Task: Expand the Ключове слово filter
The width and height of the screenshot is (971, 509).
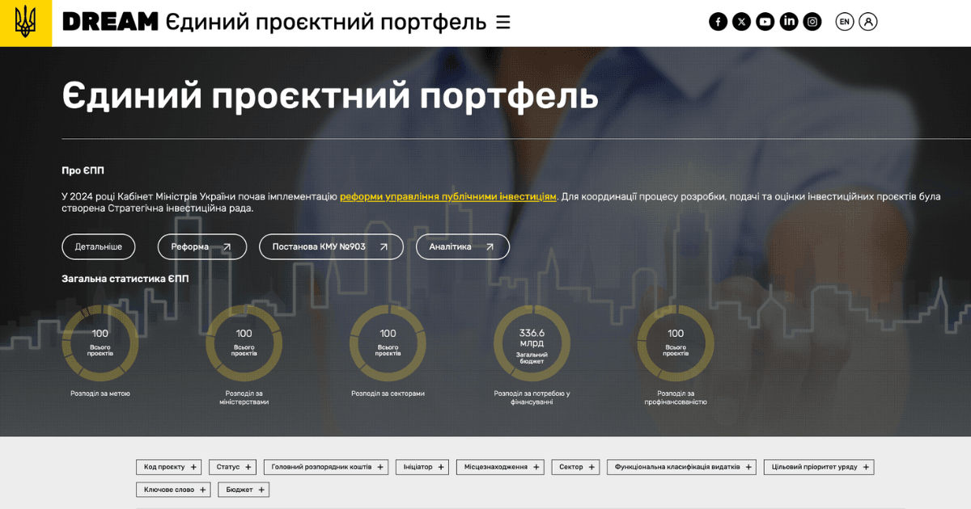Action: click(x=173, y=490)
